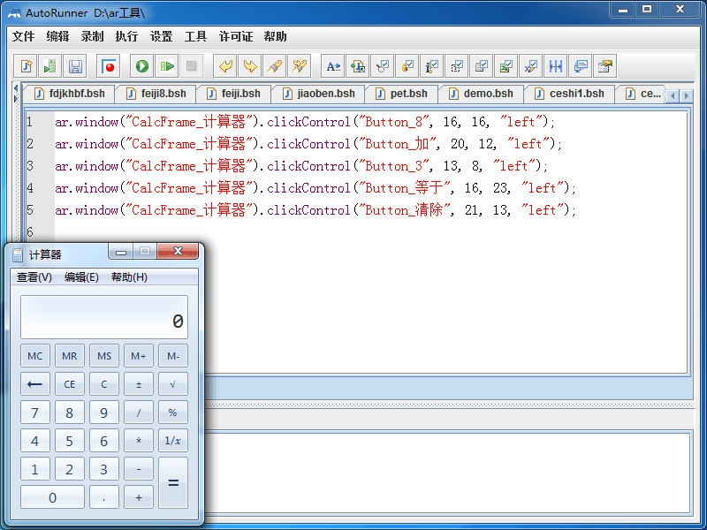Screen dimensions: 707x530
Task: Click the blue wait/sync bars icon
Action: (x=556, y=66)
